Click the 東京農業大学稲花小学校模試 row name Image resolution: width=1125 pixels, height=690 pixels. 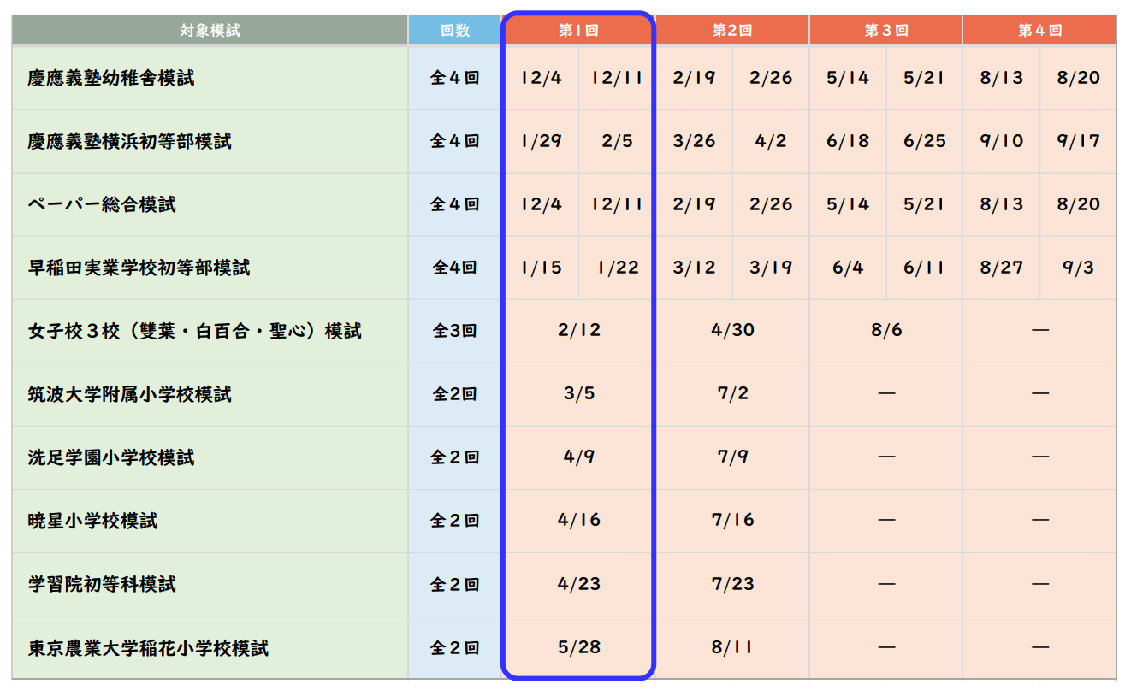[148, 648]
